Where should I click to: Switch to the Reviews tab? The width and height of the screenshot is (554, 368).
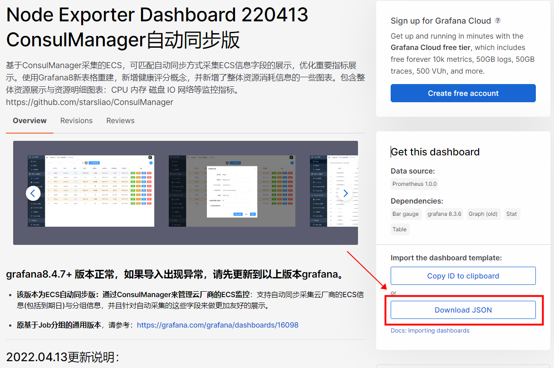[x=120, y=121]
